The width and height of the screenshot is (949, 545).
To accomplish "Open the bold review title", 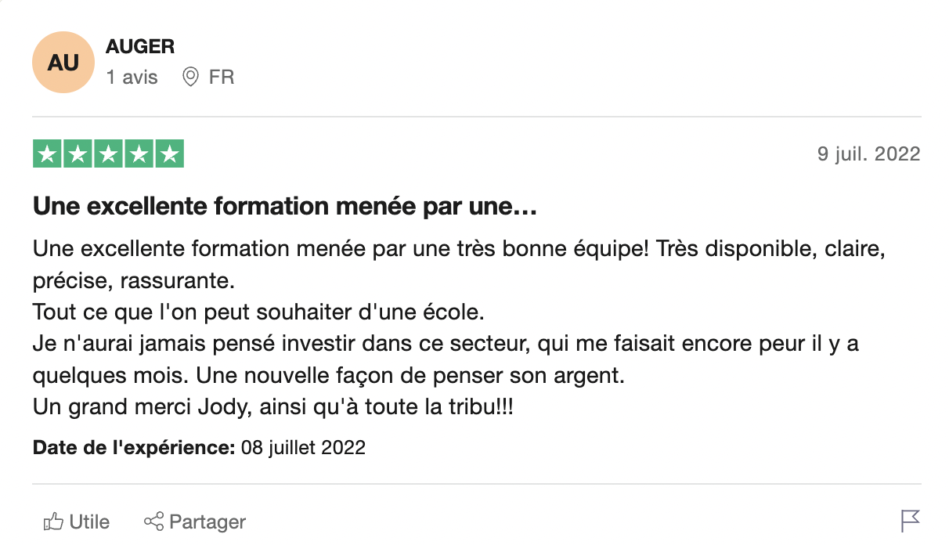I will coord(284,208).
